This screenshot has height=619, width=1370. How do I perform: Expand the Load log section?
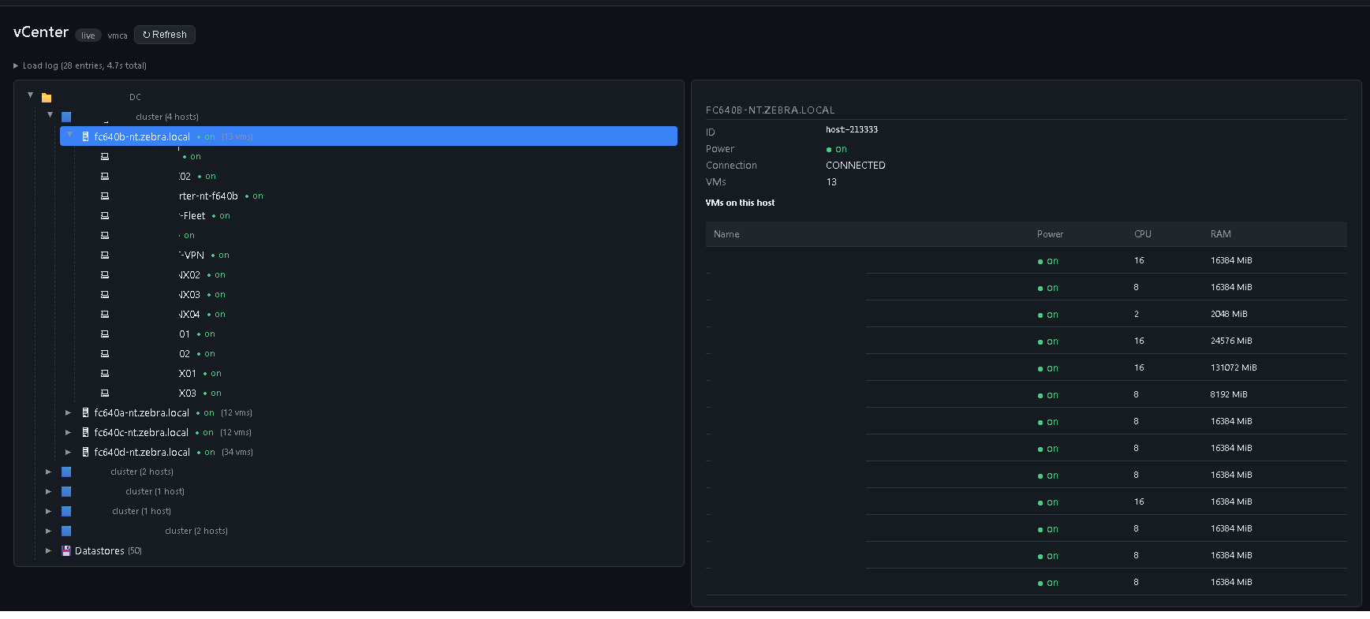pos(80,65)
